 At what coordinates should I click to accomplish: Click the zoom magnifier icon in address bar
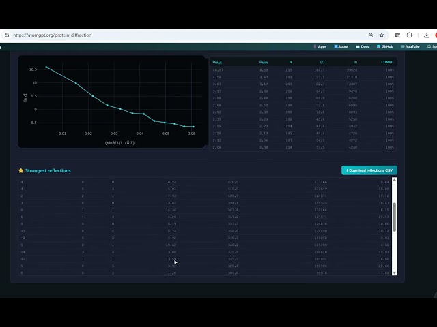pos(371,35)
